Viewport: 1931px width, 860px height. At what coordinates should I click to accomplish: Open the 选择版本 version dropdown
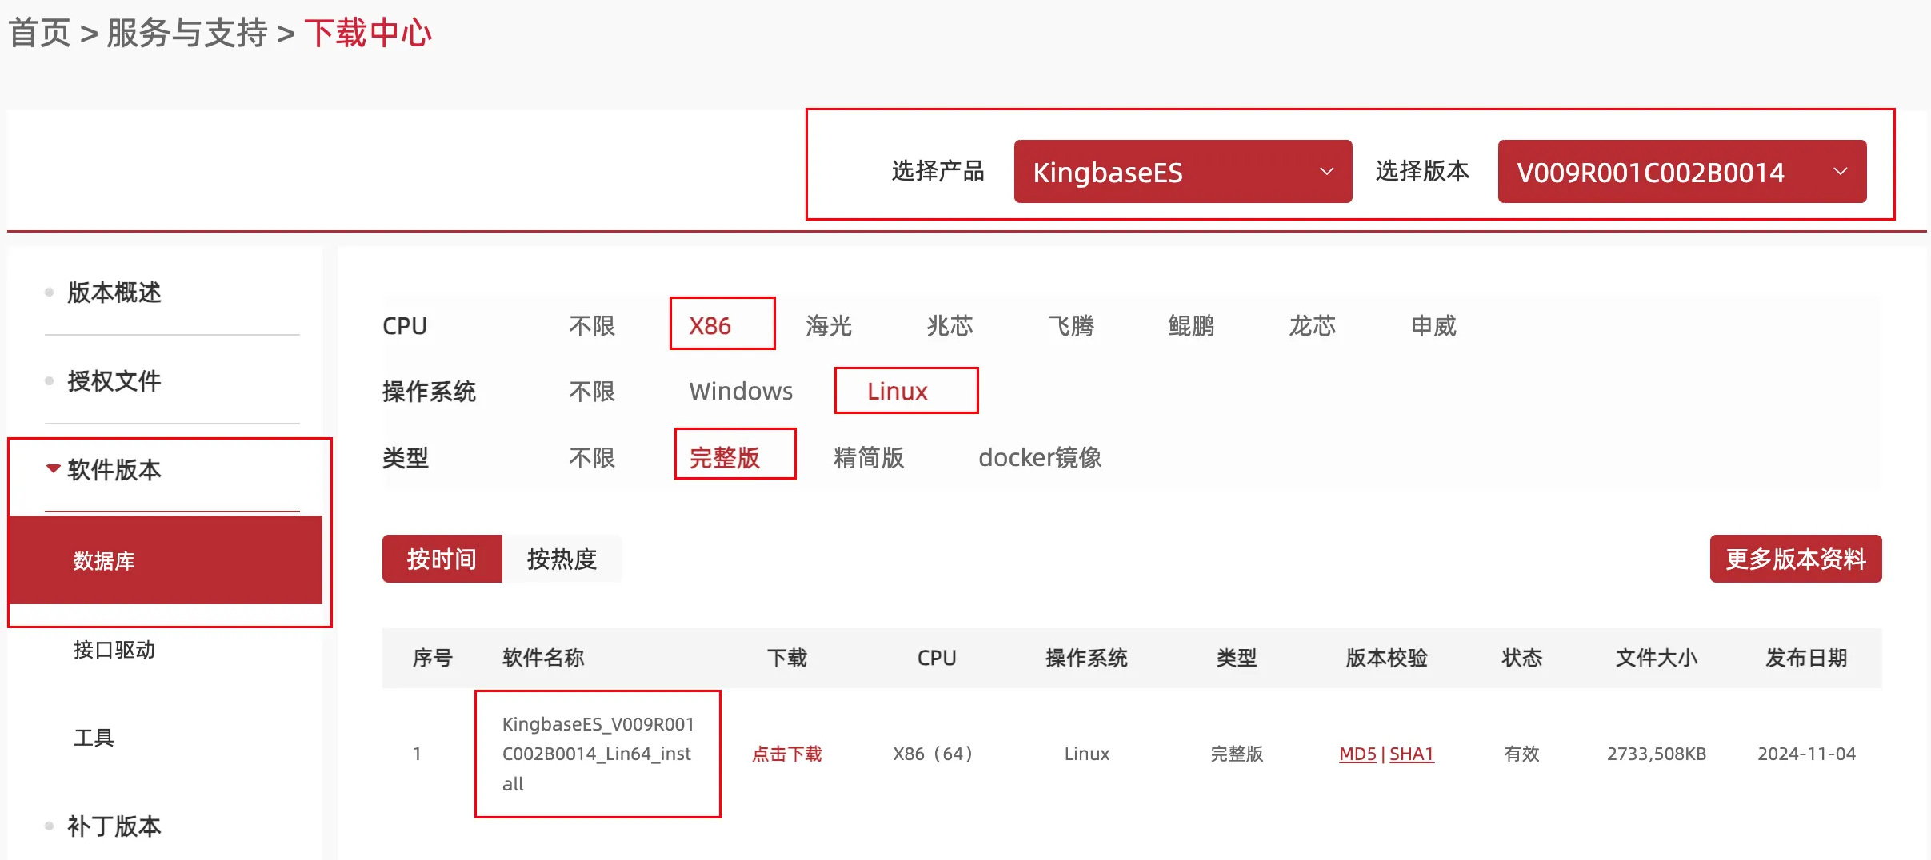tap(1680, 171)
